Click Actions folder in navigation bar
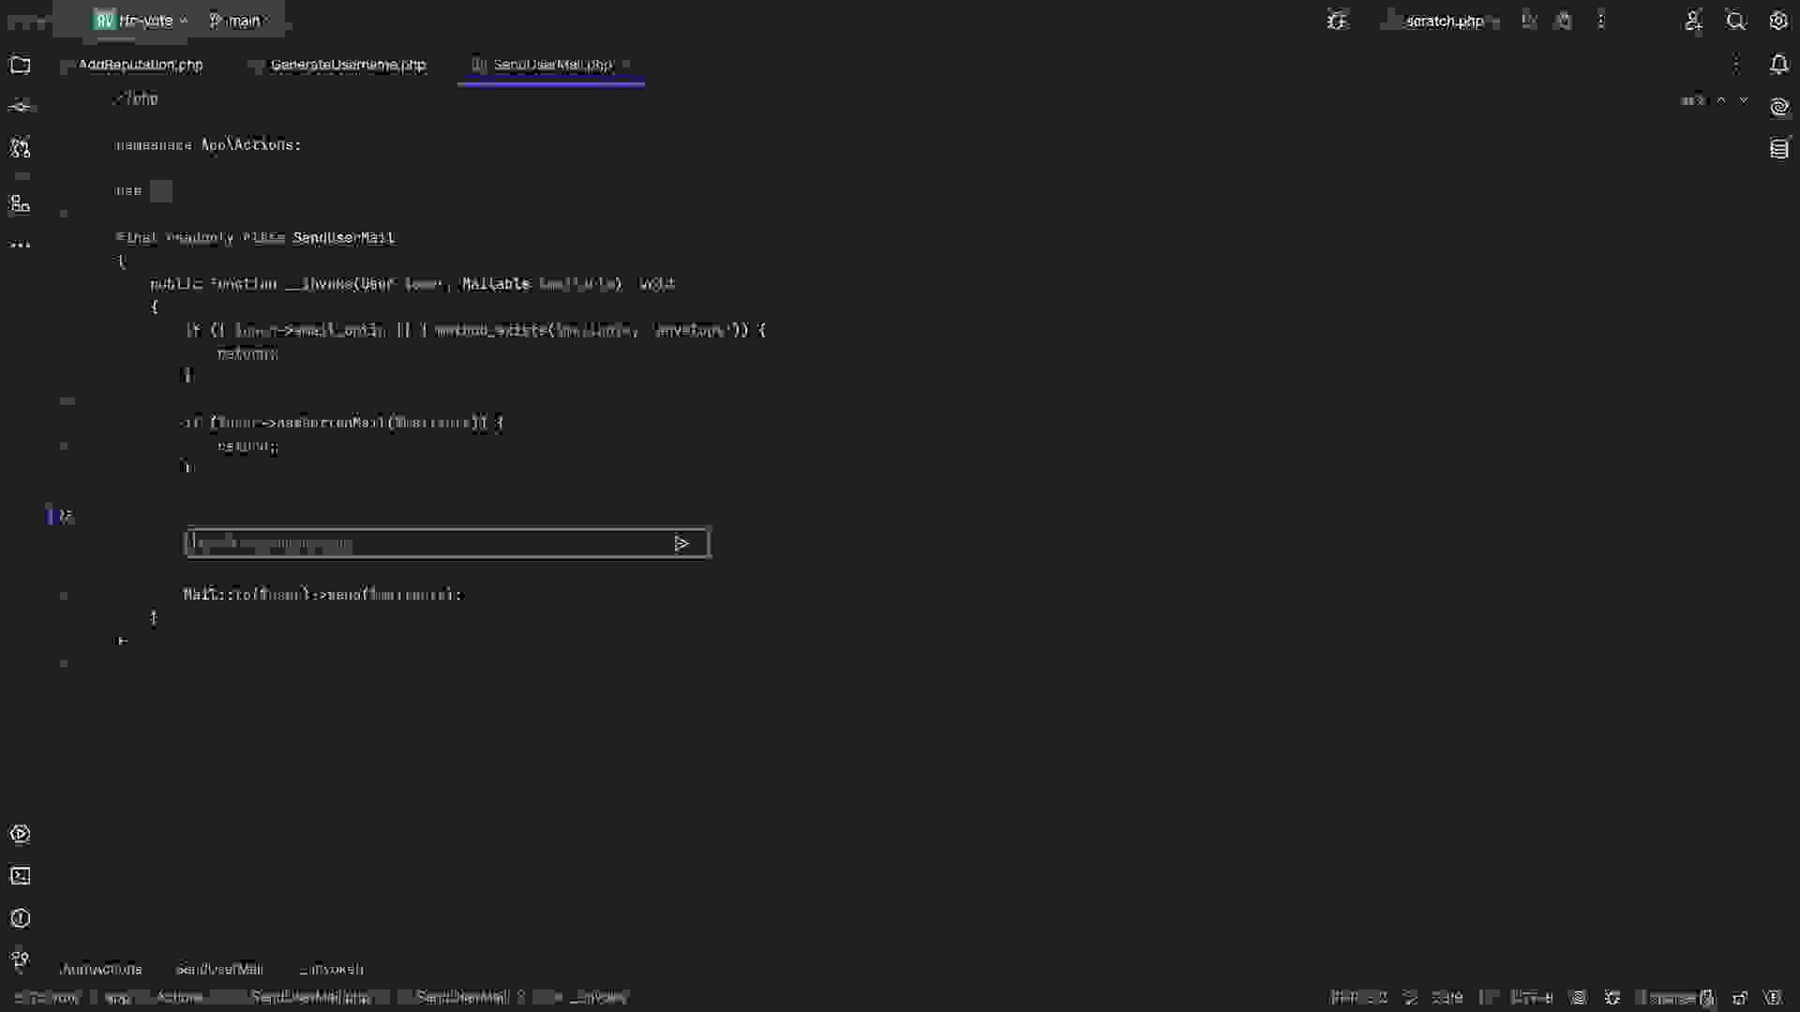This screenshot has height=1012, width=1800. [179, 997]
